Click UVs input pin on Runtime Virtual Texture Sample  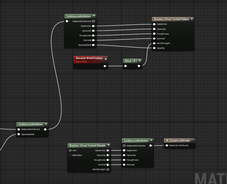70,151
